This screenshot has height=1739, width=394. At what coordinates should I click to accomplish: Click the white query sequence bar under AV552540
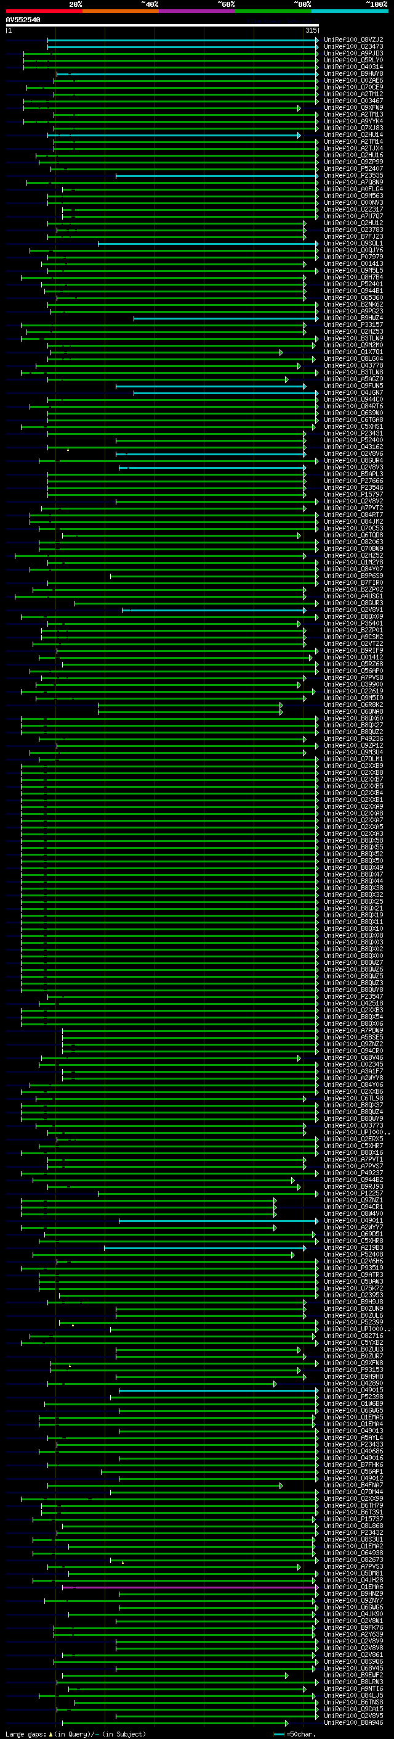163,25
